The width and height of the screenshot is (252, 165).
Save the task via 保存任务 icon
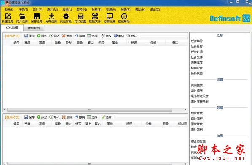pyautogui.click(x=37, y=16)
